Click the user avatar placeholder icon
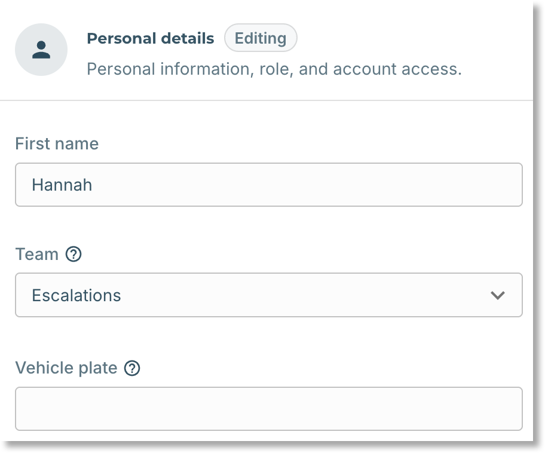This screenshot has width=545, height=453. click(41, 50)
